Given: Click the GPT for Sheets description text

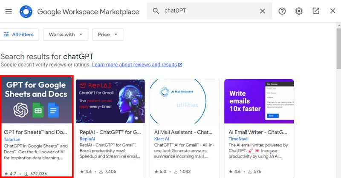Looking at the screenshot, I should tap(36, 152).
